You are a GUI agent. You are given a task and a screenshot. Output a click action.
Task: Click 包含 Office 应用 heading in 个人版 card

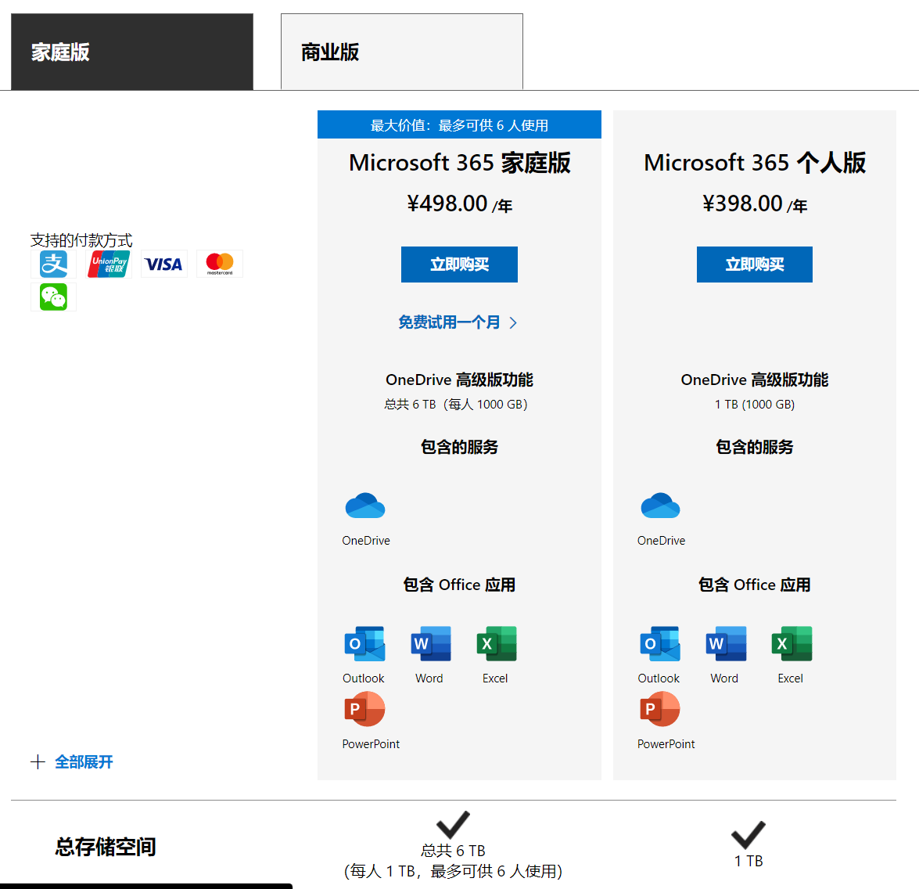pyautogui.click(x=755, y=585)
